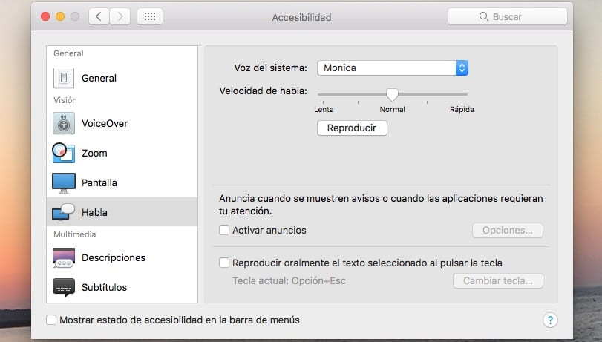602x342 pixels.
Task: Open the Descripciones icon in sidebar
Action: coord(64,257)
